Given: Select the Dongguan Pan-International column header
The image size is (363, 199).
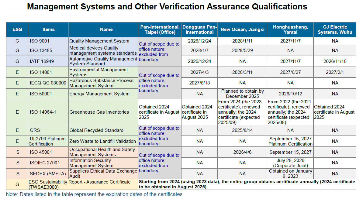Looking at the screenshot, I should coord(199,29).
